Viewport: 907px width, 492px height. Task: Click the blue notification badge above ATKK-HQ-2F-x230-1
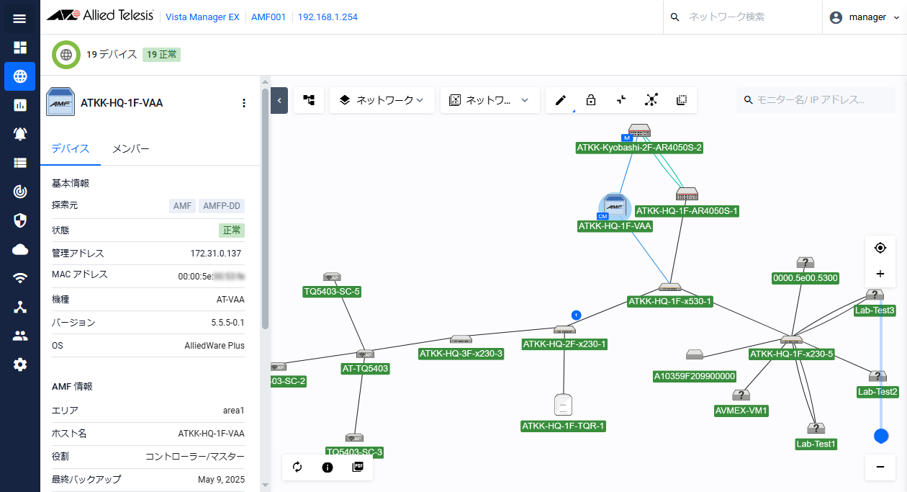pyautogui.click(x=576, y=315)
